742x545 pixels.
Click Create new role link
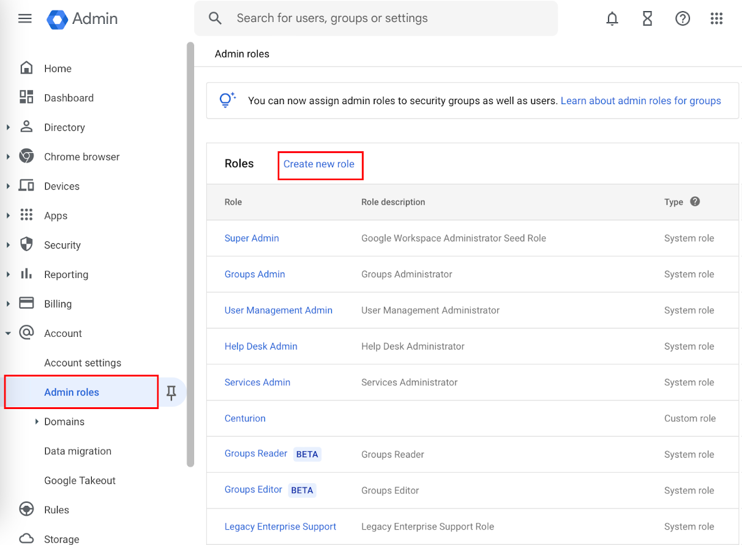[319, 164]
